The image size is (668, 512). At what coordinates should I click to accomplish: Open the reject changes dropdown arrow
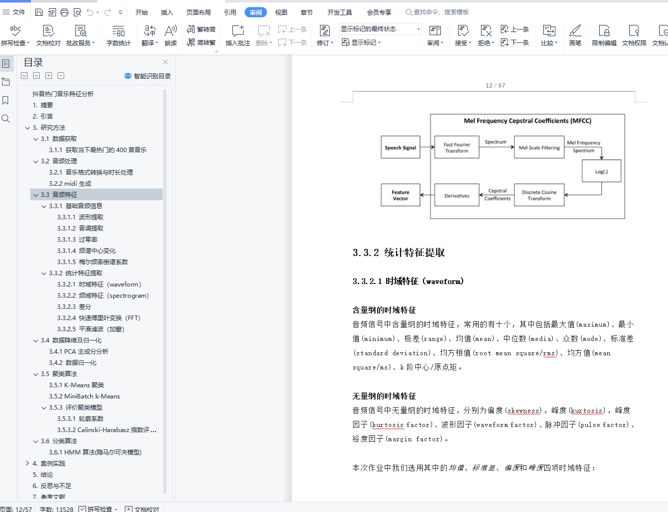[x=493, y=43]
